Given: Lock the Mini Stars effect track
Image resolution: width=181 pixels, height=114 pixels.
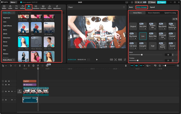Looking at the screenshot, I should (6, 85).
